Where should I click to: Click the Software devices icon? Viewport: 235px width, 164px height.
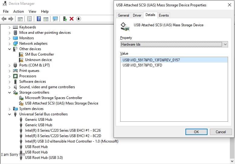click(15, 82)
